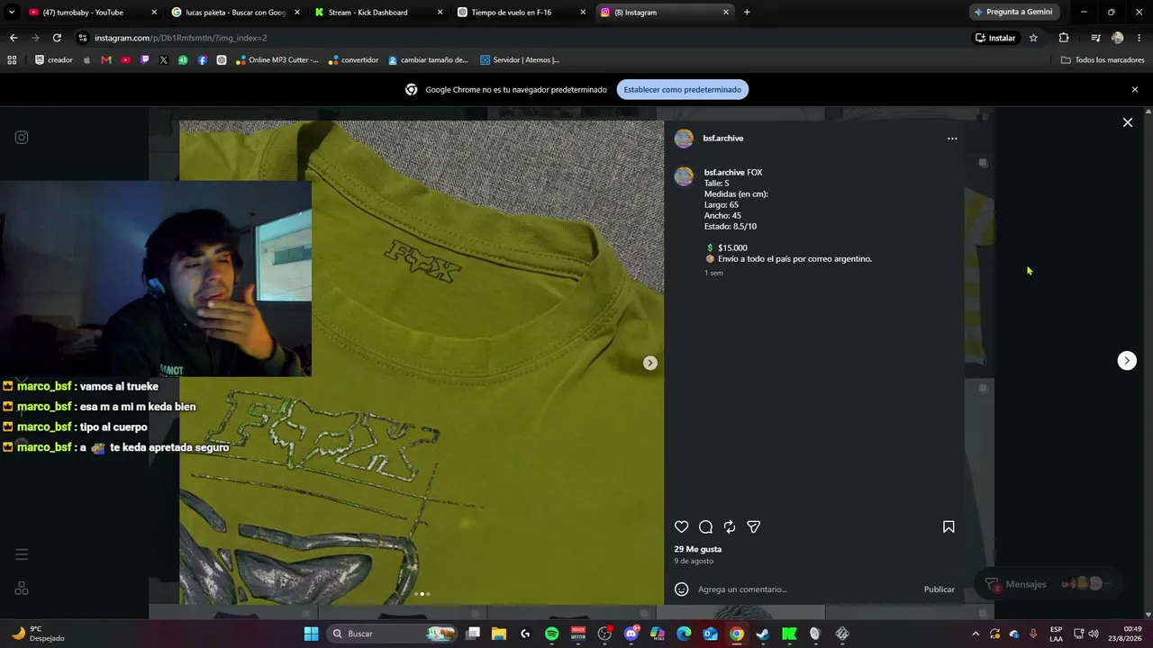Open the Facebook bookmark icon
Viewport: 1153px width, 648px height.
coord(202,60)
